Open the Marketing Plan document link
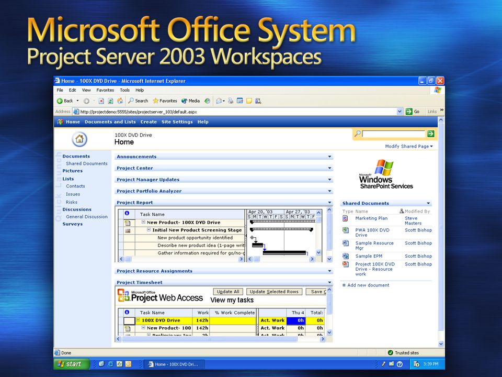 tap(371, 218)
